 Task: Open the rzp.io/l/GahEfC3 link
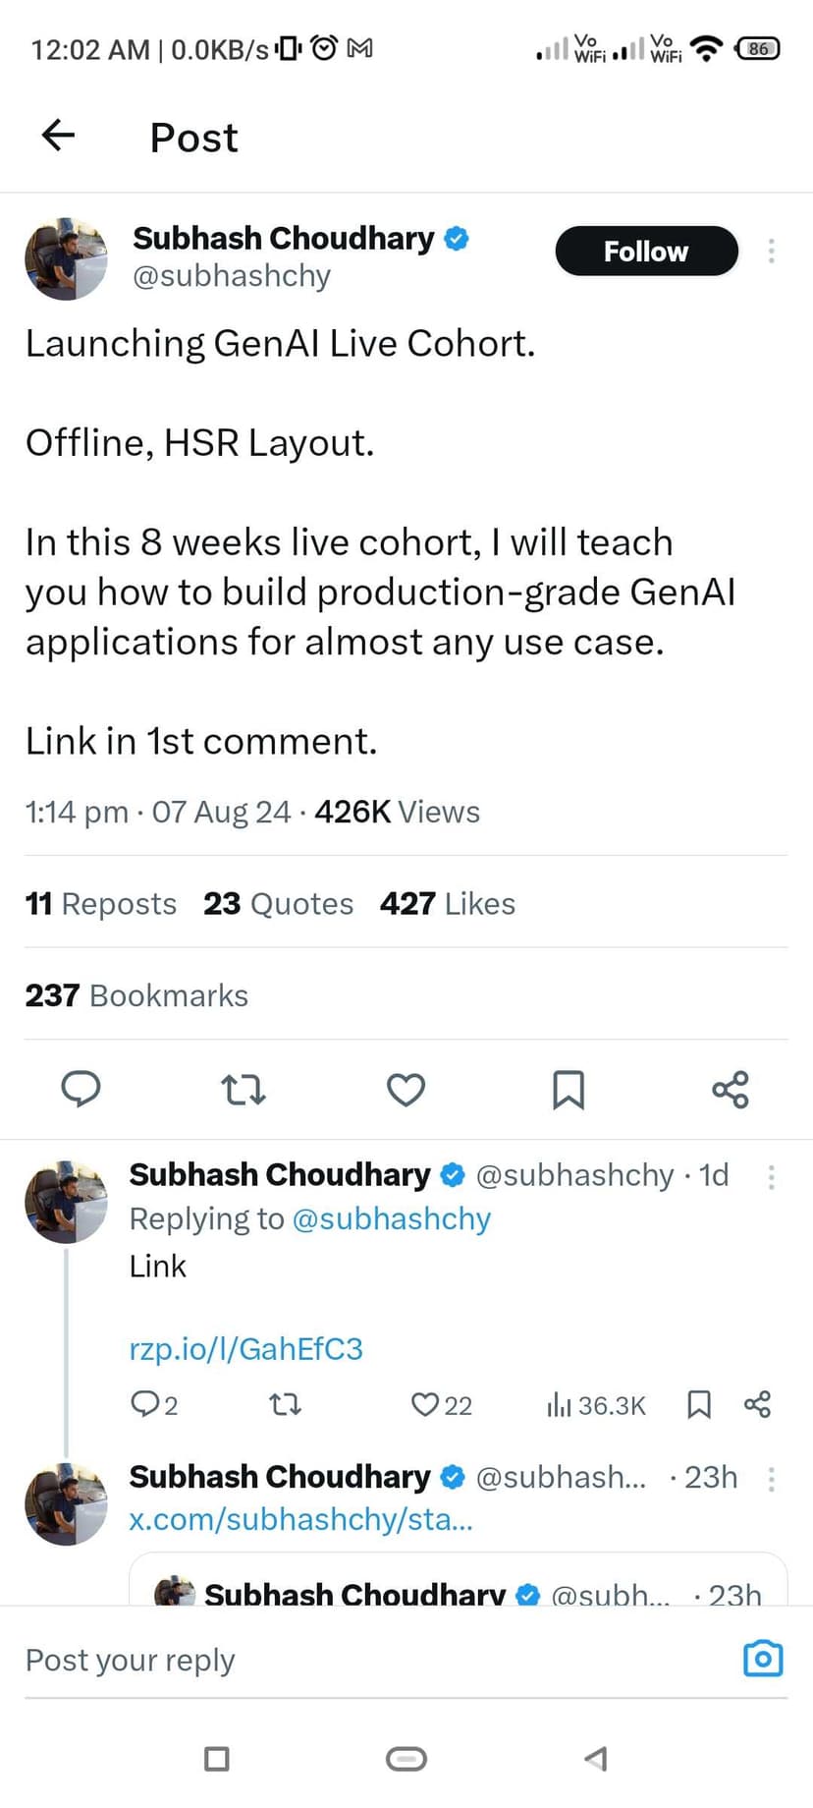[245, 1348]
